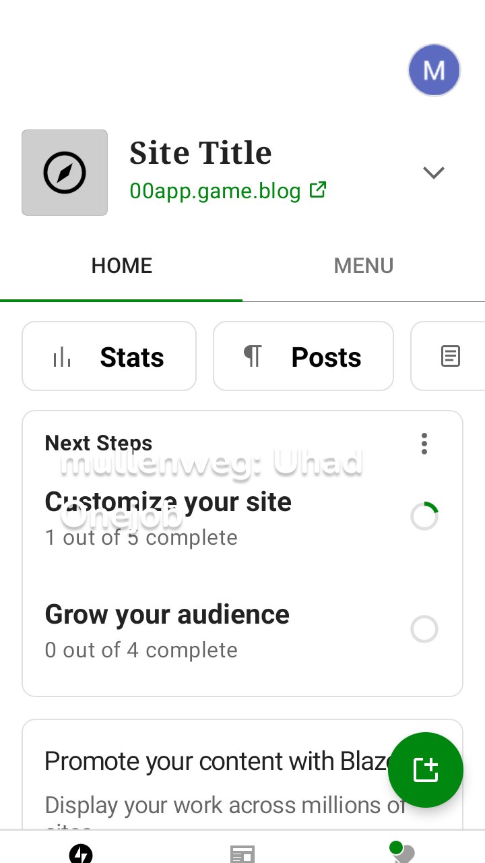Open the Notifications bottom navigation icon

402,854
